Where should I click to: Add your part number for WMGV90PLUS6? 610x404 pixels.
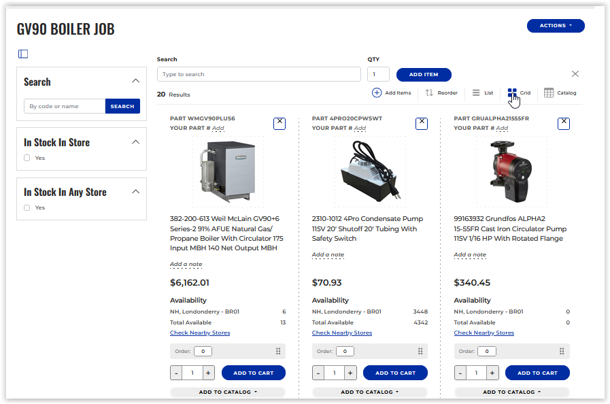tap(218, 128)
